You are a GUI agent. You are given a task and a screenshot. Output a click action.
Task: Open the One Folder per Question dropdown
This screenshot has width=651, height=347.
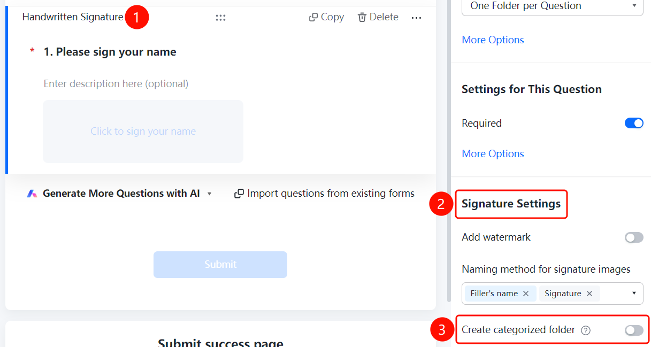[553, 6]
